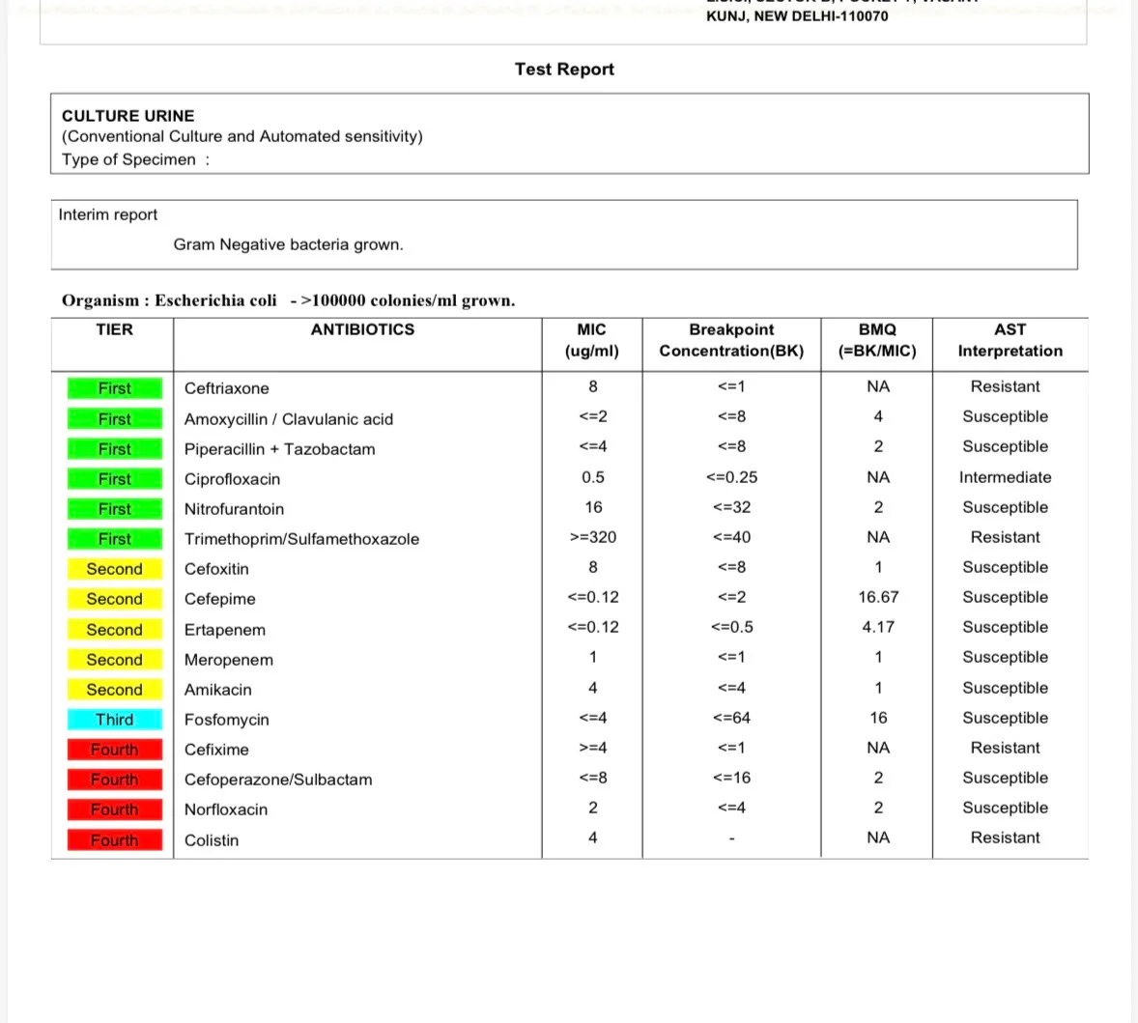This screenshot has width=1138, height=1023.
Task: Click the Piperacillin + Tazobactam row name
Action: 279,449
